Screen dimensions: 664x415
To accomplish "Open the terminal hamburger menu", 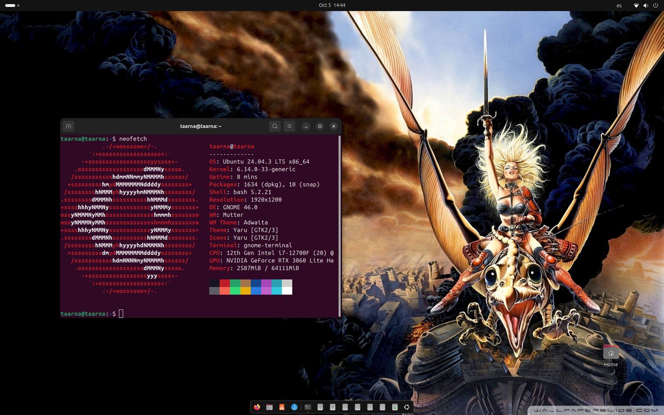I will coord(289,126).
